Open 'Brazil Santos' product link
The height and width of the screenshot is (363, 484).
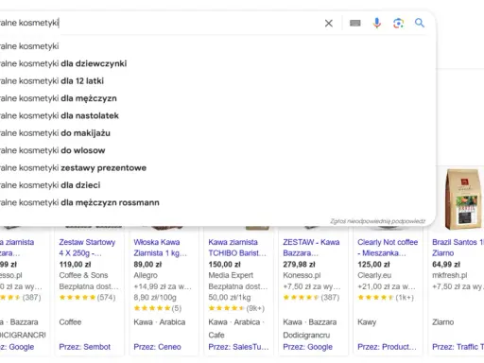tap(458, 248)
